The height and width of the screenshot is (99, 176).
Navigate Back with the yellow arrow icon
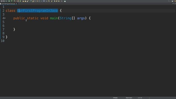[59, 1]
